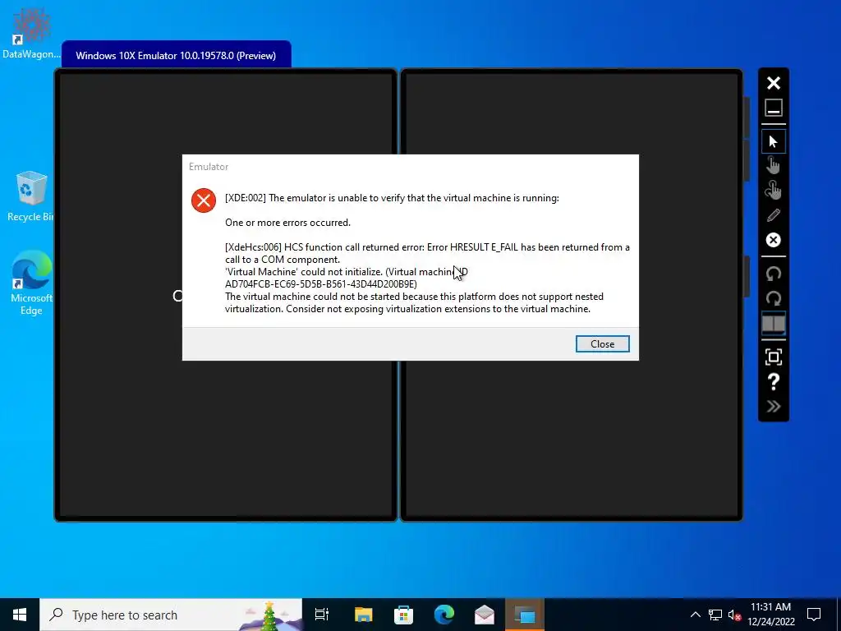The image size is (841, 631).
Task: Close the emulator error dialog
Action: pyautogui.click(x=602, y=344)
